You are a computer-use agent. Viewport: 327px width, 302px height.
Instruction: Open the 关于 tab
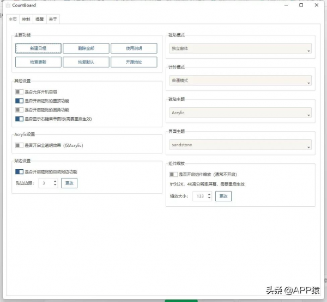point(53,19)
